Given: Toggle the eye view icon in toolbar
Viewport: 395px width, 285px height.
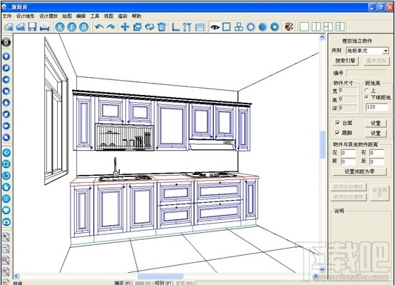Looking at the screenshot, I should click(x=215, y=27).
